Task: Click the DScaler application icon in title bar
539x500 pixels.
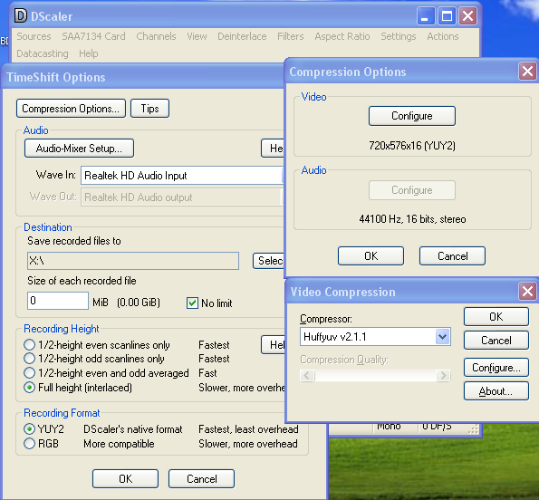Action: point(20,15)
